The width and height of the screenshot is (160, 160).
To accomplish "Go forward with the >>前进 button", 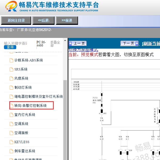I will pos(67,21).
